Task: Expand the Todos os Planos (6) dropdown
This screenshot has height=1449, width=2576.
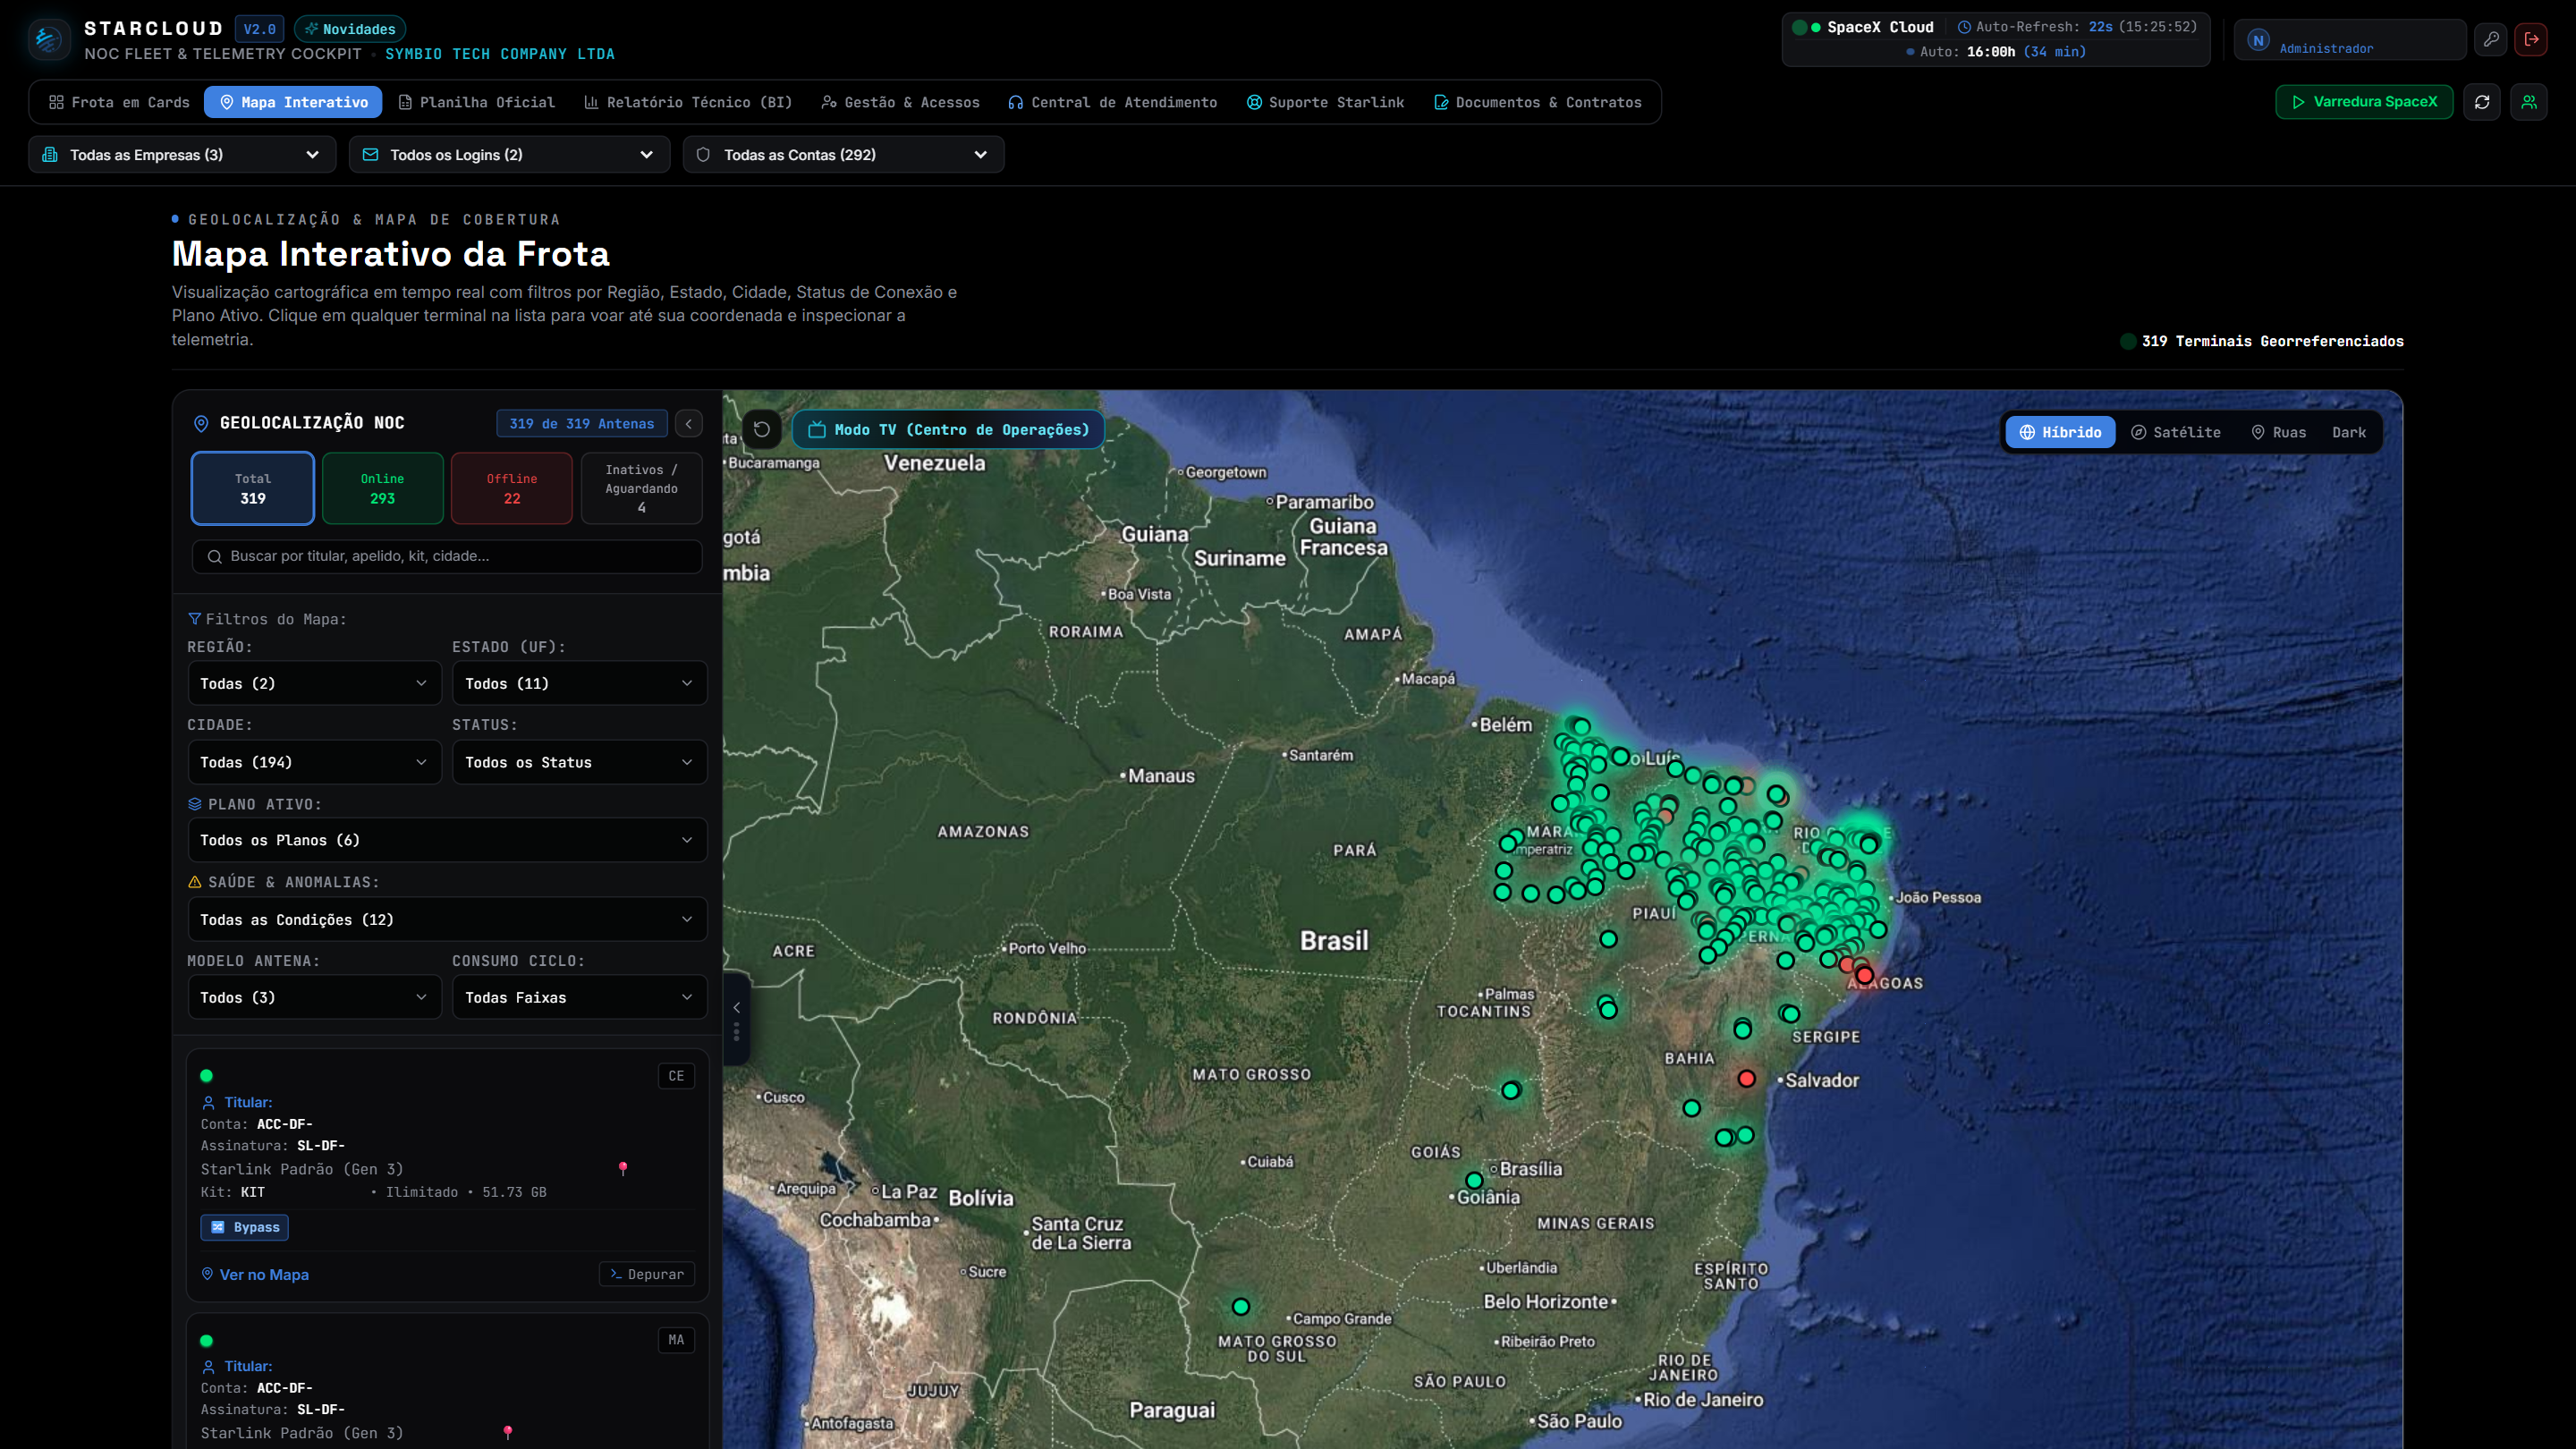Action: click(447, 840)
